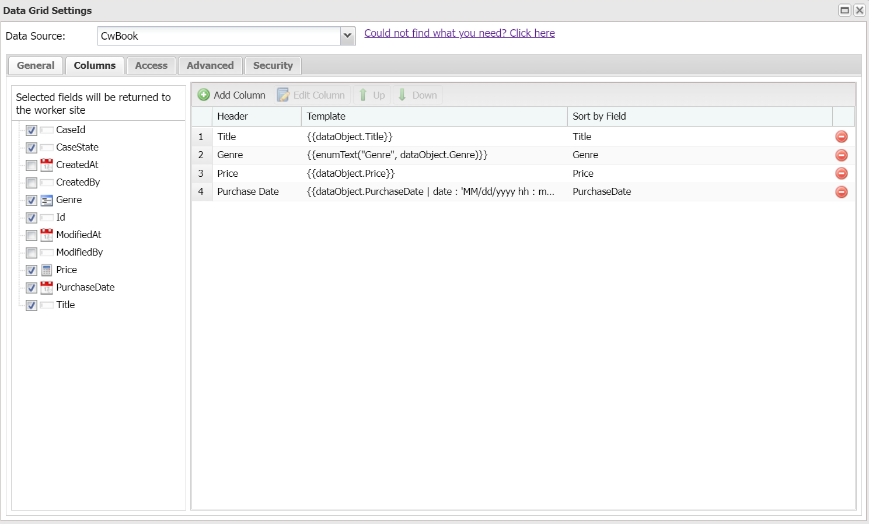Select the Advanced tab
This screenshot has height=524, width=869.
tap(210, 65)
